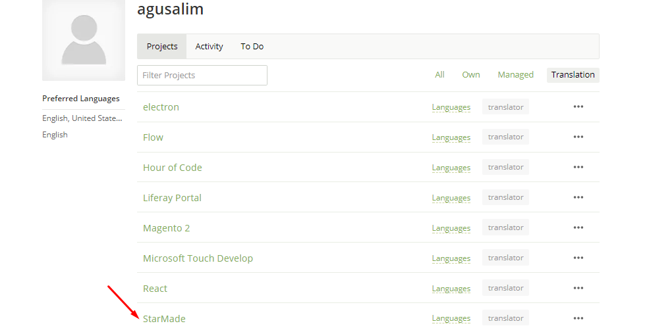Image resolution: width=647 pixels, height=332 pixels.
Task: Open the Hour of Code project
Action: tap(173, 168)
